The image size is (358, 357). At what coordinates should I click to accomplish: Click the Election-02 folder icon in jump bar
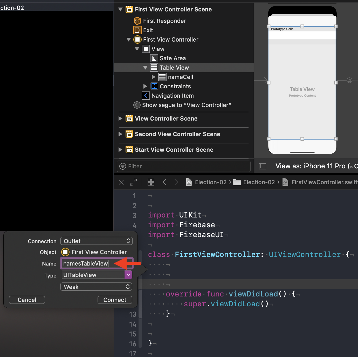point(237,182)
